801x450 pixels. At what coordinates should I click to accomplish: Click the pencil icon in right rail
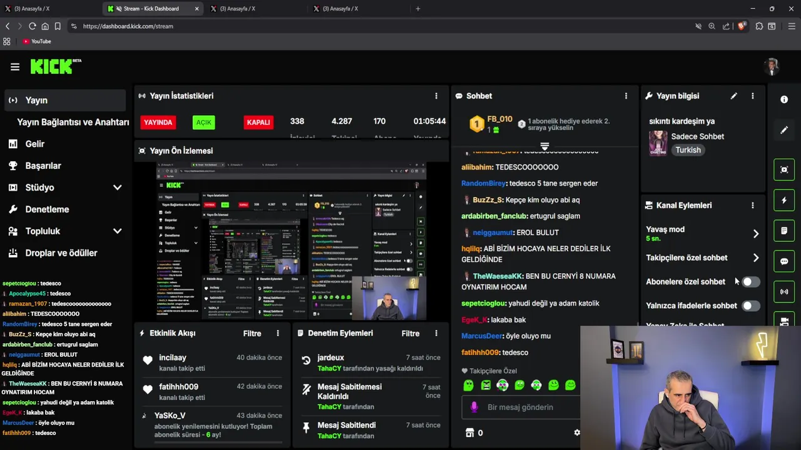click(x=784, y=130)
